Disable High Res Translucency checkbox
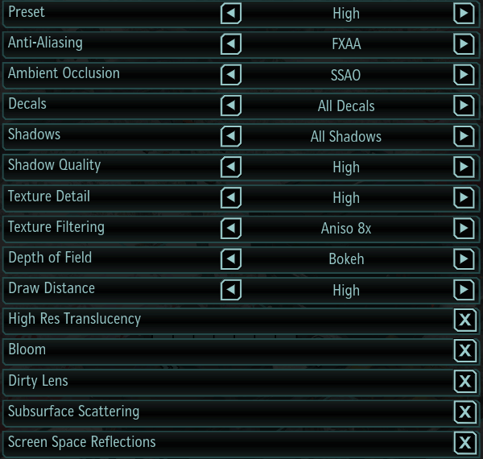483x459 pixels. (x=464, y=320)
